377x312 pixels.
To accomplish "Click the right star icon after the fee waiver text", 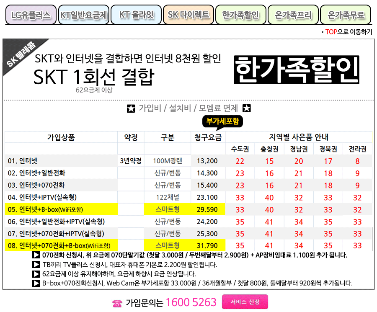I will point(246,108).
